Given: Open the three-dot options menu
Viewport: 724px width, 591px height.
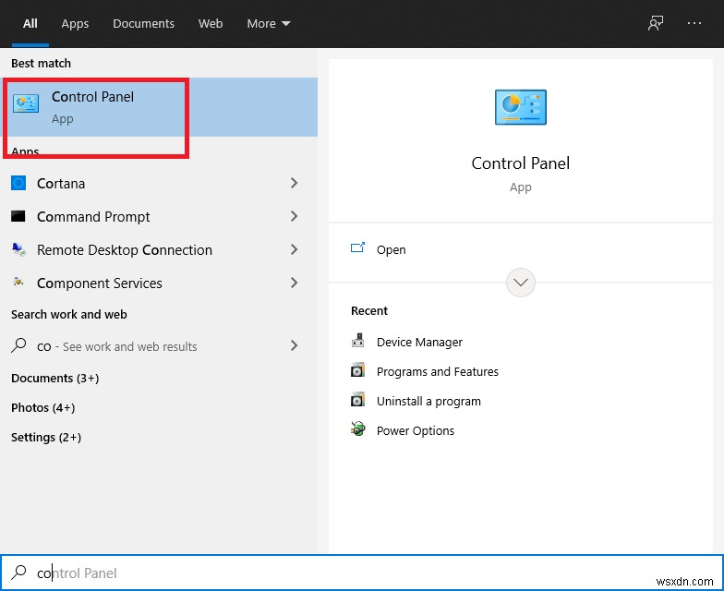Looking at the screenshot, I should tap(694, 24).
